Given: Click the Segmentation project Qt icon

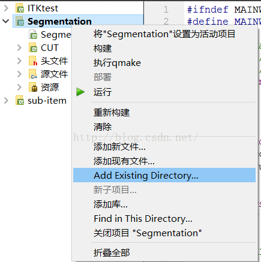Looking at the screenshot, I should (x=20, y=21).
